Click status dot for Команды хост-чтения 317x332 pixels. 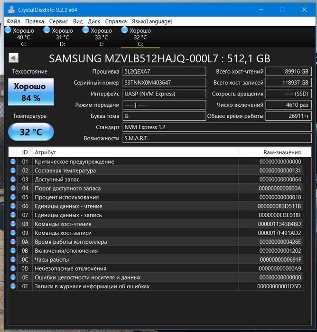13,224
